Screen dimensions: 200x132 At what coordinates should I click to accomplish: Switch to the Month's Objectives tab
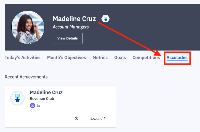(66, 58)
